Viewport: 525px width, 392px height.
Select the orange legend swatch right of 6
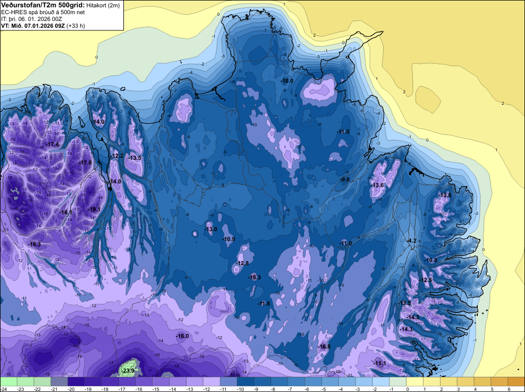click(516, 382)
